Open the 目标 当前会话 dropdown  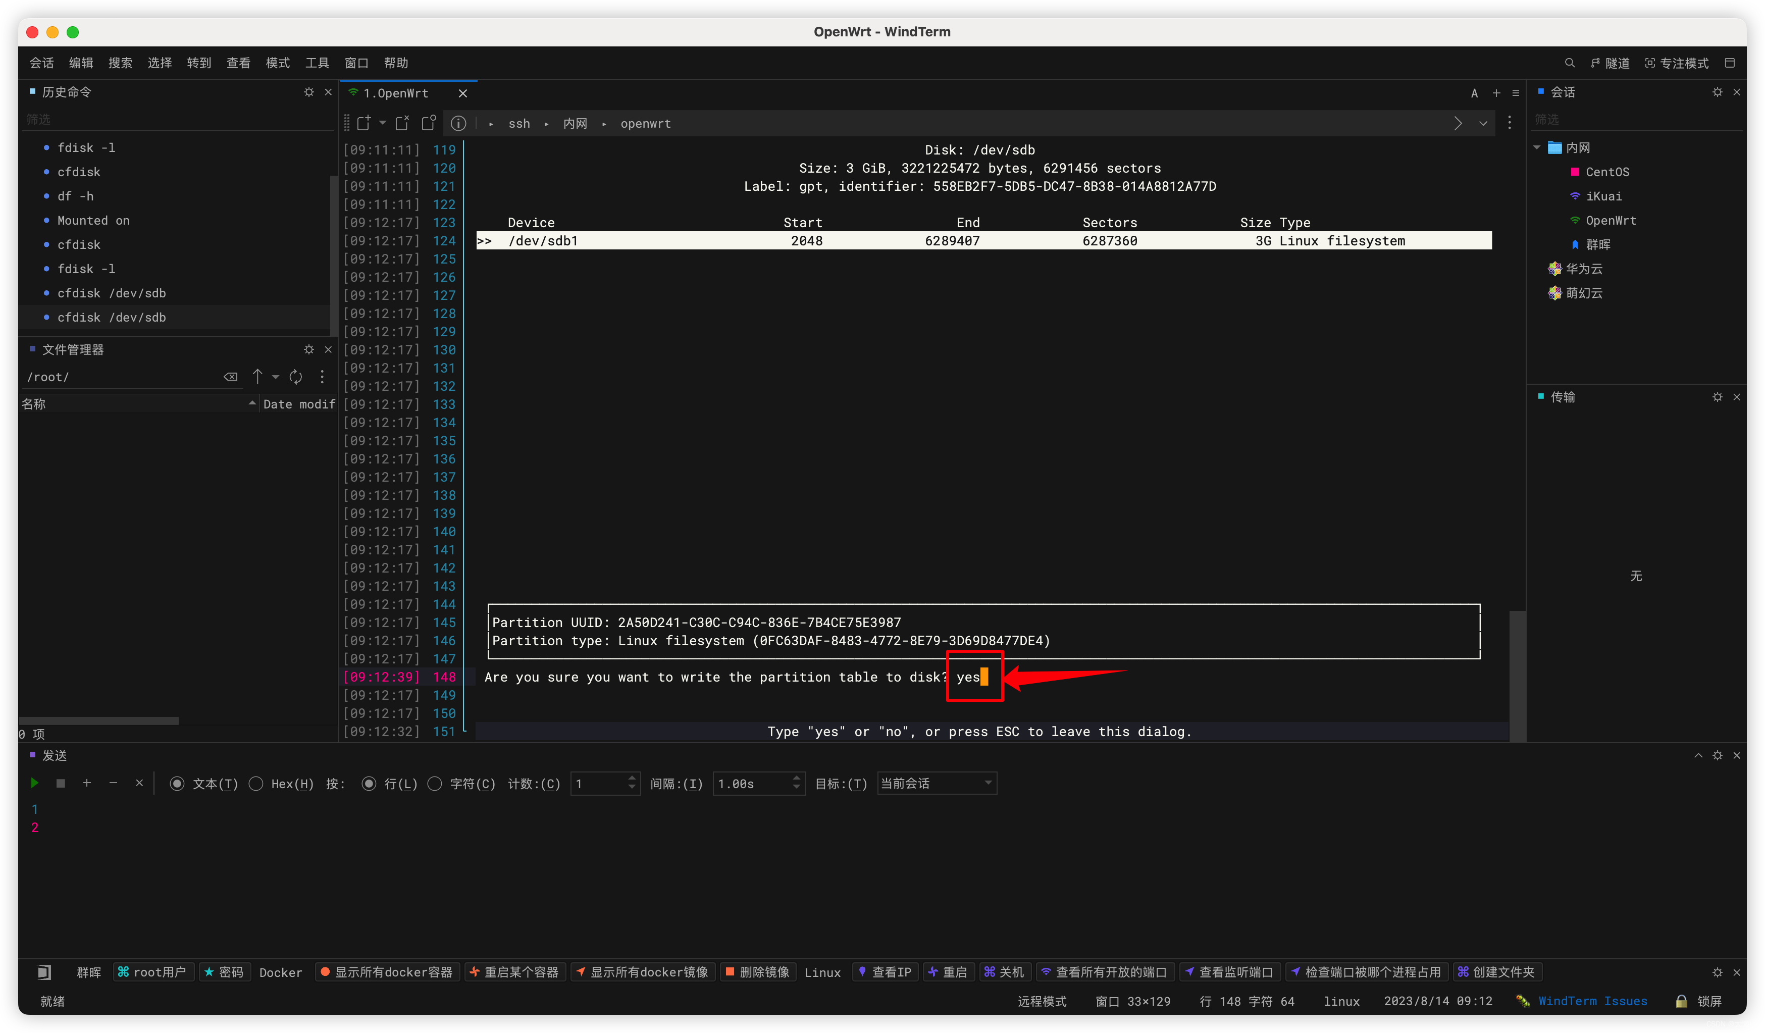(x=936, y=783)
